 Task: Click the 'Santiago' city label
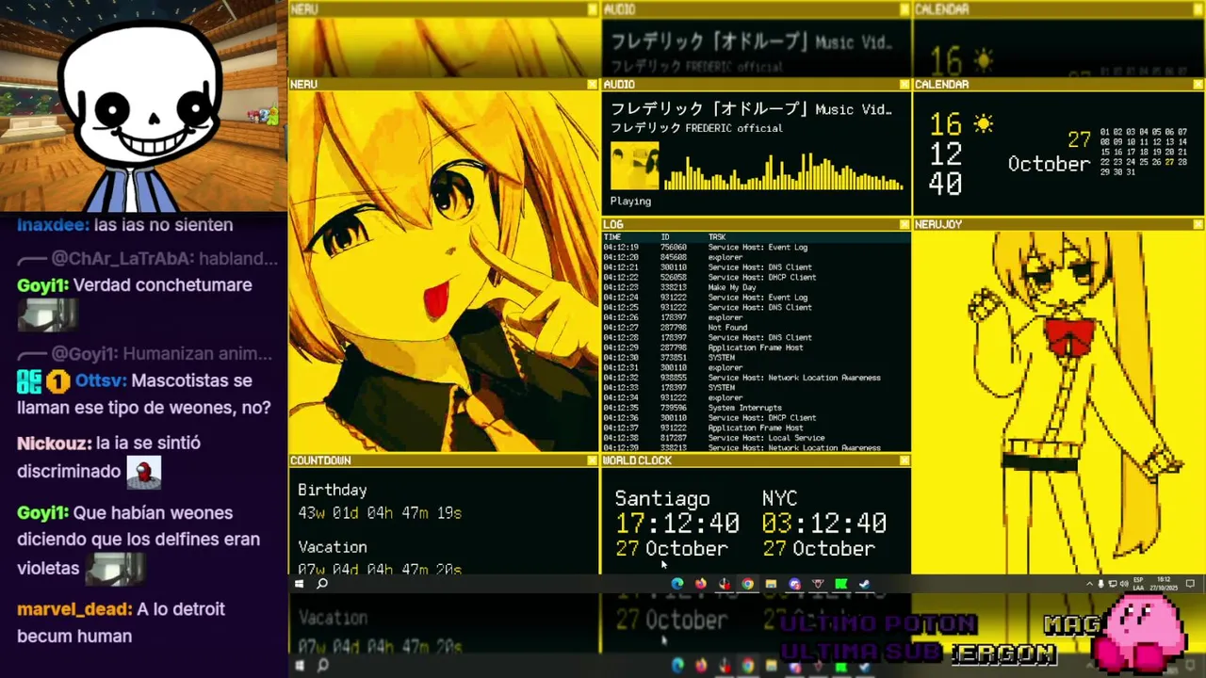662,499
